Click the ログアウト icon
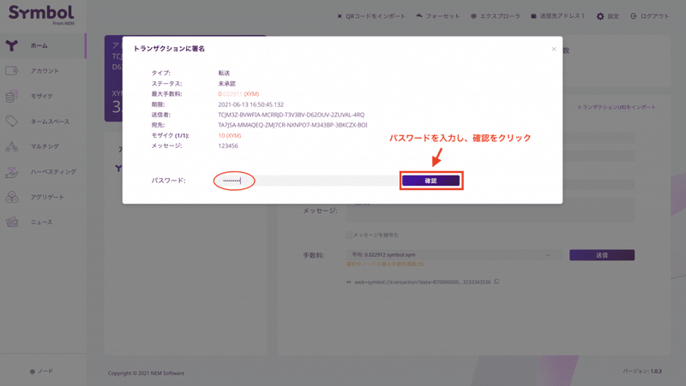Image resolution: width=686 pixels, height=386 pixels. tap(633, 16)
